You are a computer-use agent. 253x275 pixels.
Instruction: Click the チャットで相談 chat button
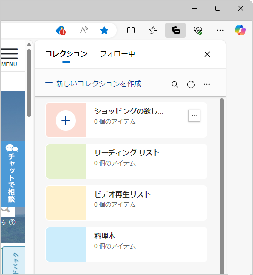13,174
